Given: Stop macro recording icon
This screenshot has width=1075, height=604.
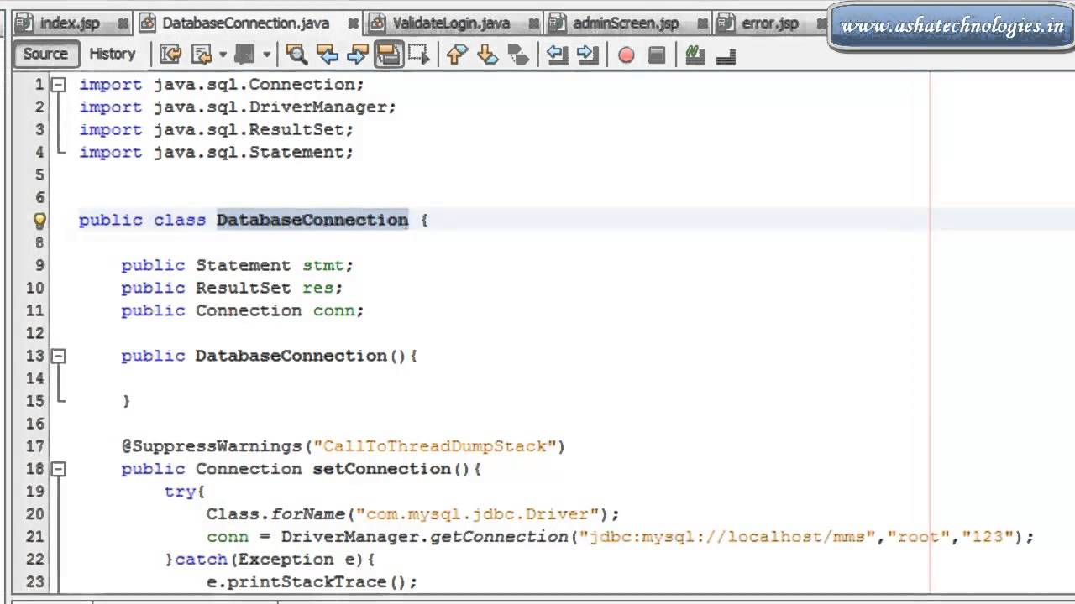Looking at the screenshot, I should pos(658,55).
